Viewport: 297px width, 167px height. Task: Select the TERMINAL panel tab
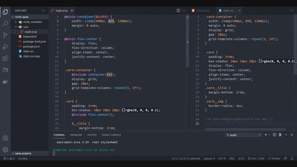tap(59, 135)
